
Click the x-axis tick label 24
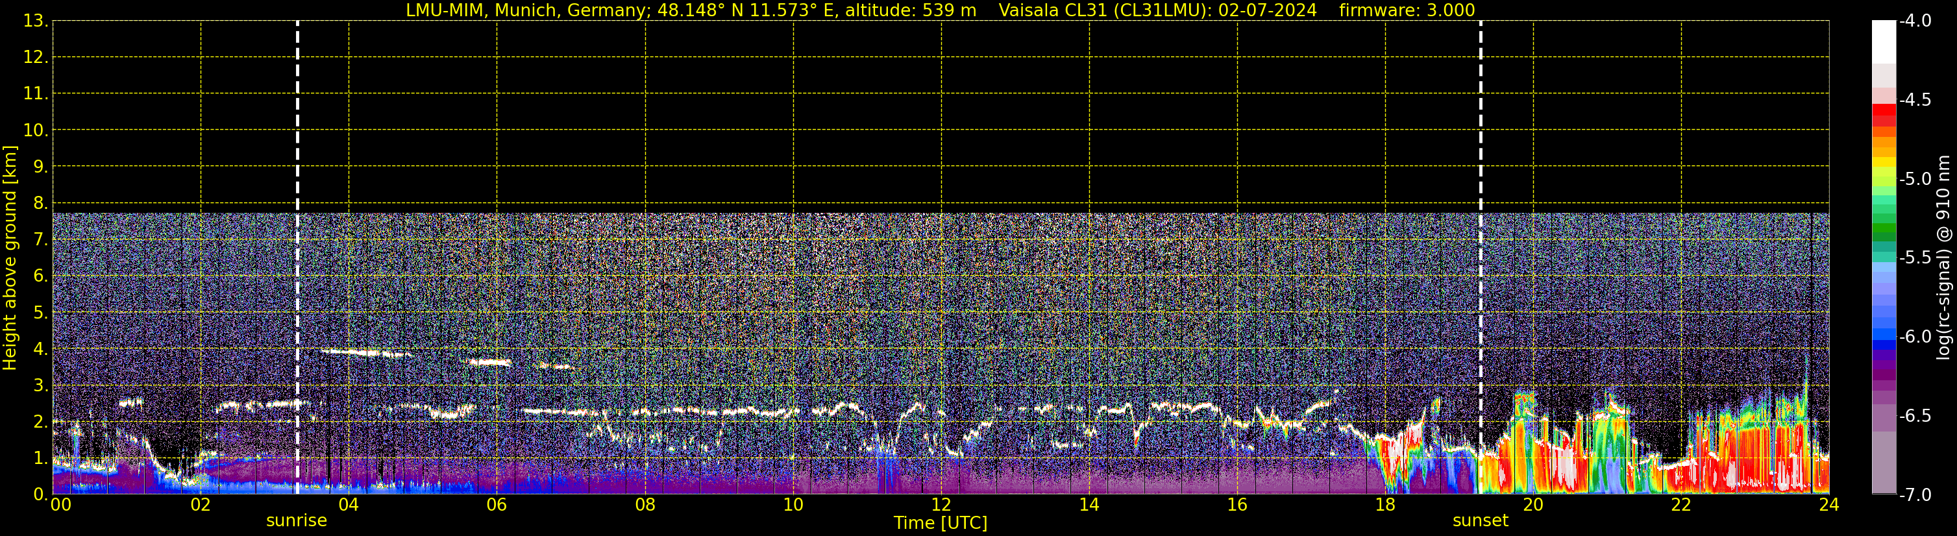click(x=1829, y=506)
